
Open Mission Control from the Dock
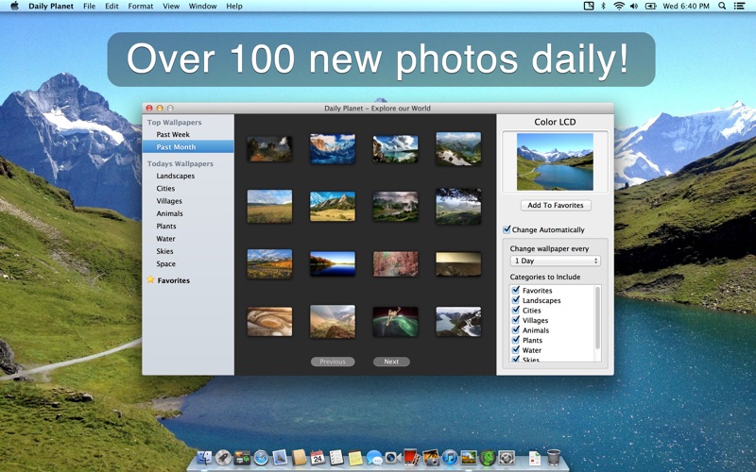click(x=242, y=457)
